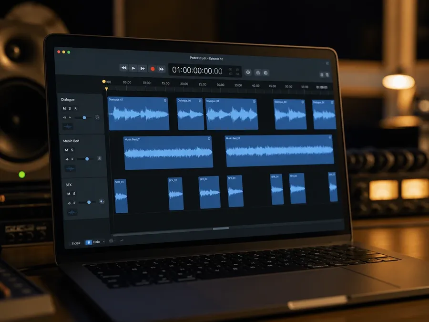This screenshot has width=429, height=322.
Task: Click the red Record button
Action: tap(153, 69)
